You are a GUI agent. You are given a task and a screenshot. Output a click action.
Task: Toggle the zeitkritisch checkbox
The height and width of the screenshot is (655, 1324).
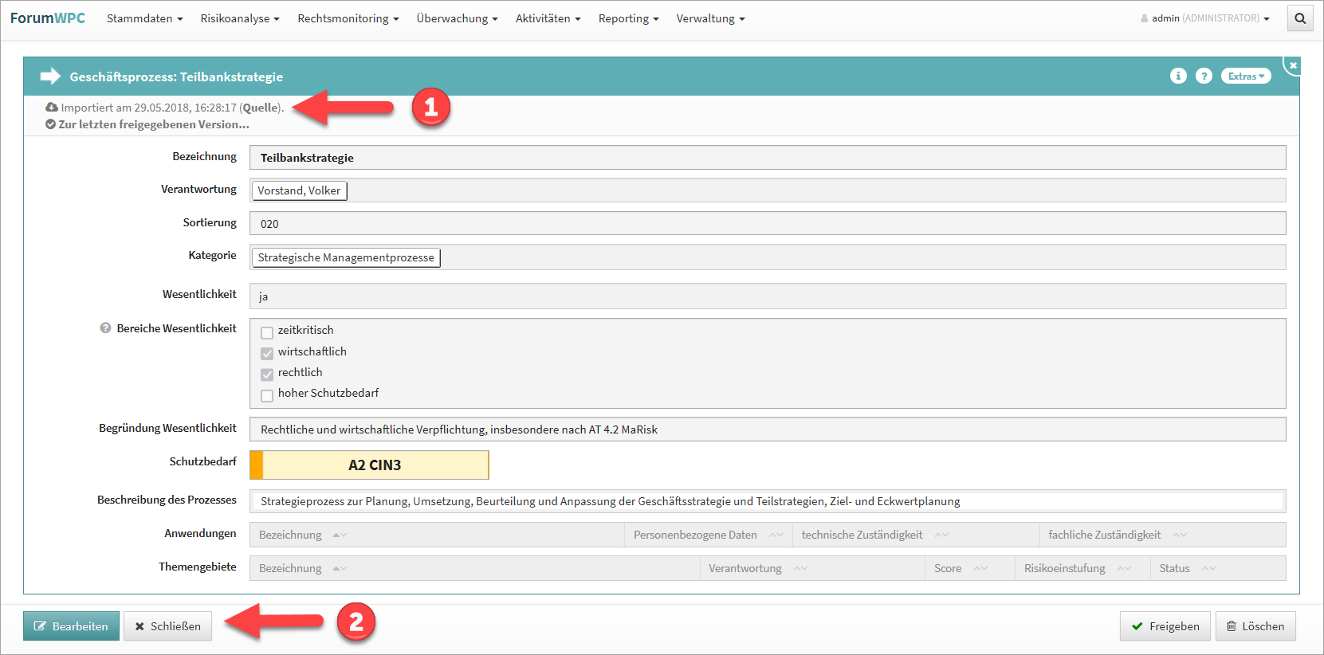[267, 332]
